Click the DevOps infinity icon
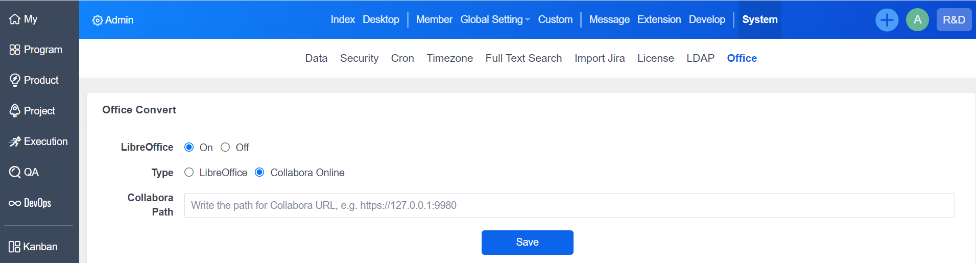This screenshot has height=263, width=976. pos(15,203)
